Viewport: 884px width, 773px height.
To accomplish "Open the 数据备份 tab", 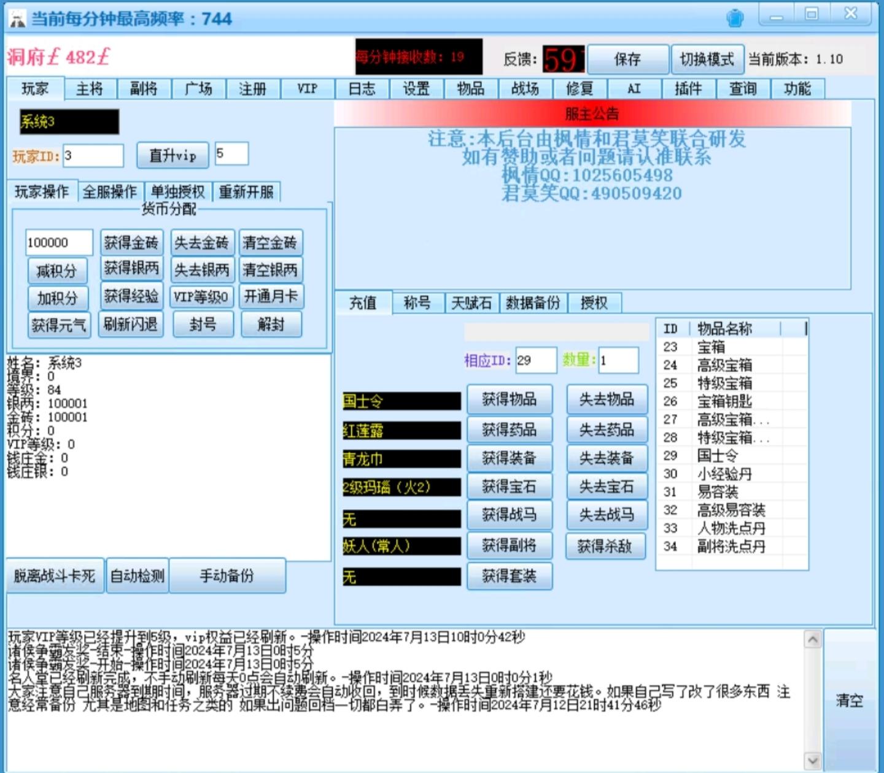I will [533, 303].
